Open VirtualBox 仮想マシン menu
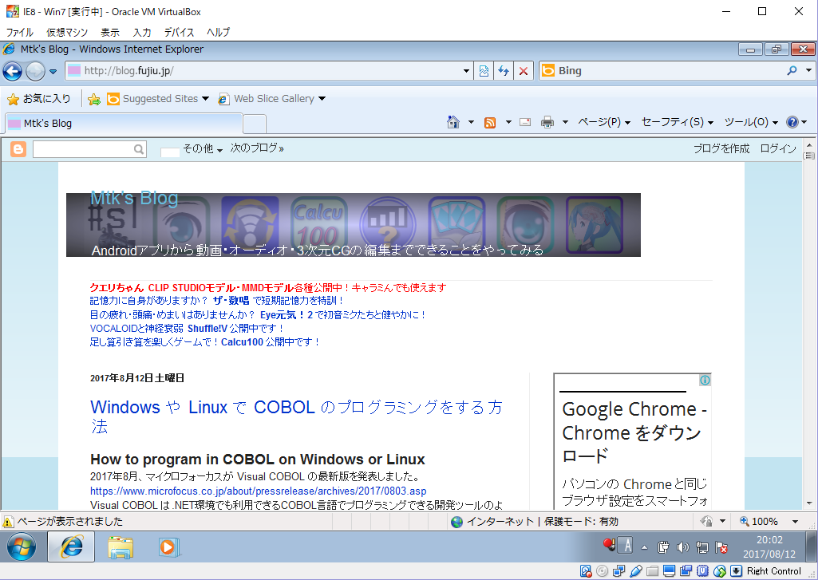Viewport: 818px width, 580px height. [67, 33]
